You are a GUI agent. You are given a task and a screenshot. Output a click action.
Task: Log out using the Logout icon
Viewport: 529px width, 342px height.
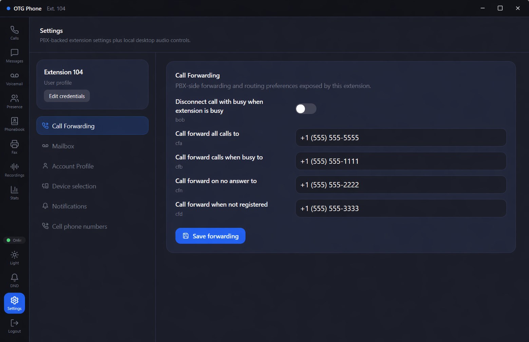(14, 326)
